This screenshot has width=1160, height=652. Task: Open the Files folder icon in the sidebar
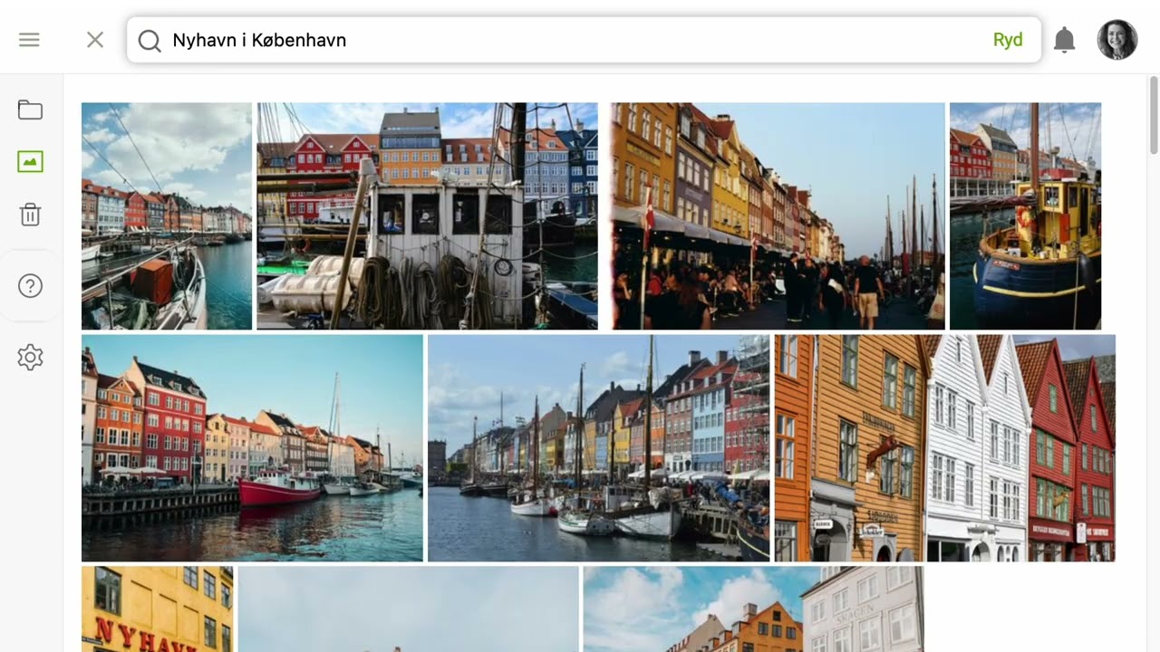tap(30, 110)
